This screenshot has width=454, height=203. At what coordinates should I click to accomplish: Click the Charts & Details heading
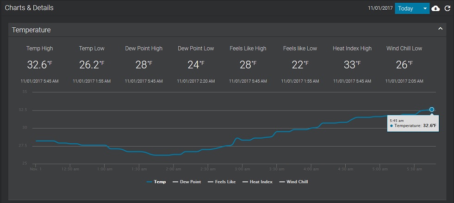tap(29, 8)
